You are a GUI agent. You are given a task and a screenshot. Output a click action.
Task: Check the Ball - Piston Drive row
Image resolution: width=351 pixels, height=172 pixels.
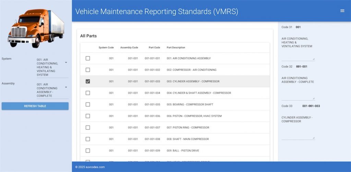coord(88,150)
